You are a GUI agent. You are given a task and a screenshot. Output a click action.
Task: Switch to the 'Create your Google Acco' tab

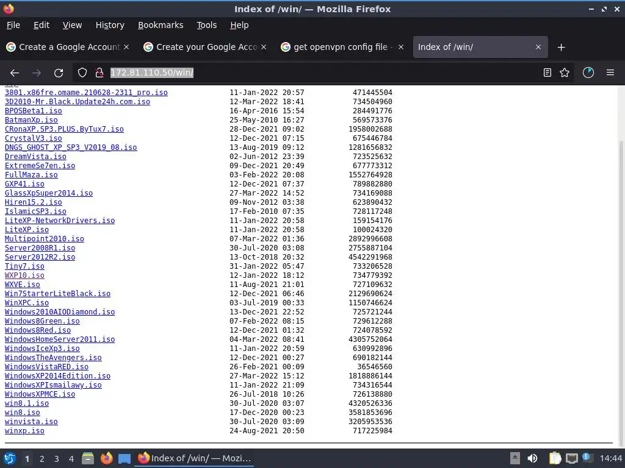point(206,47)
